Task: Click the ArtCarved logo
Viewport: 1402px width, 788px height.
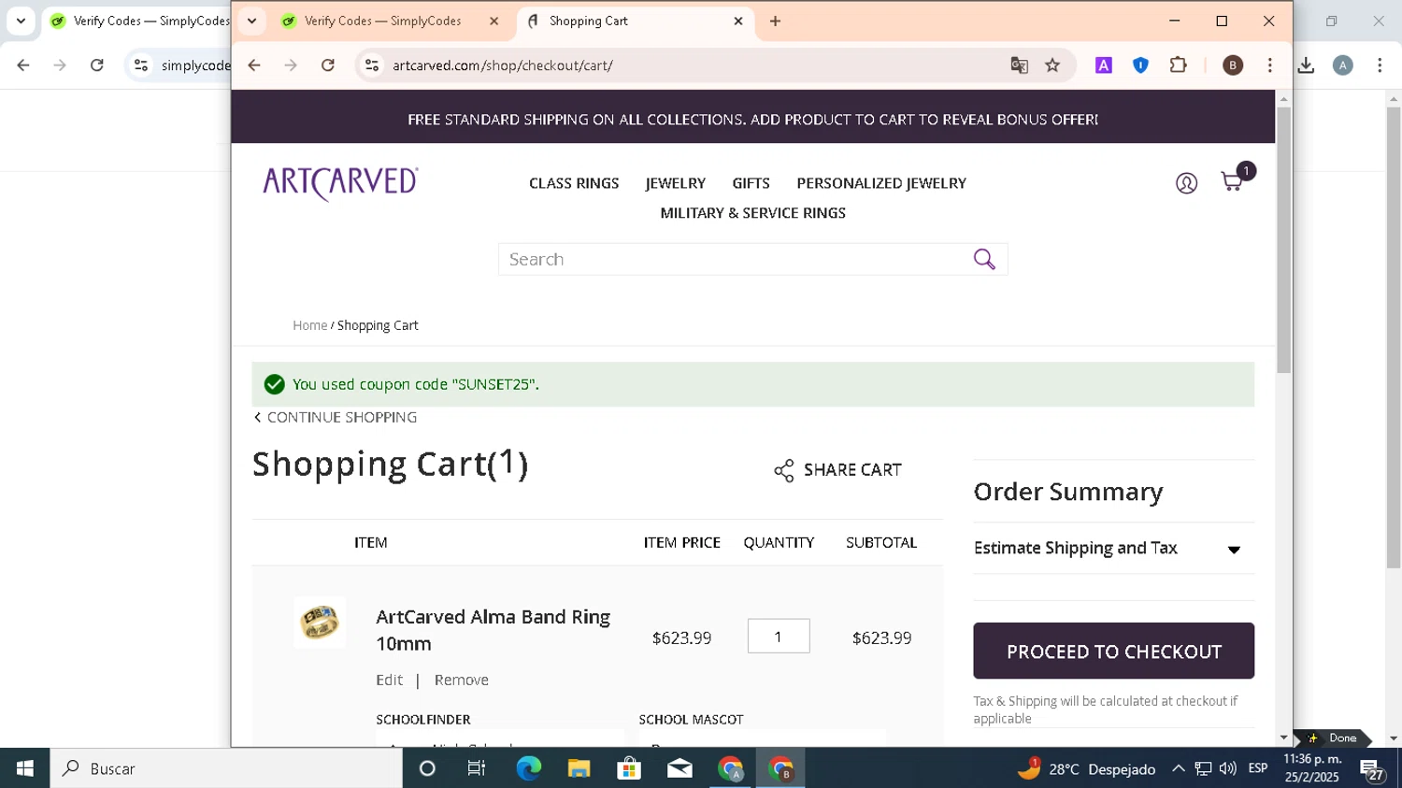Action: pos(340,183)
